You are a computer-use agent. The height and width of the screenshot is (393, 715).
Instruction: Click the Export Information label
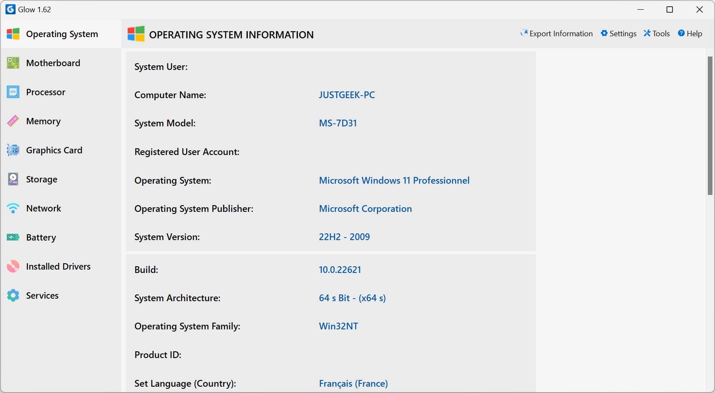coord(561,34)
